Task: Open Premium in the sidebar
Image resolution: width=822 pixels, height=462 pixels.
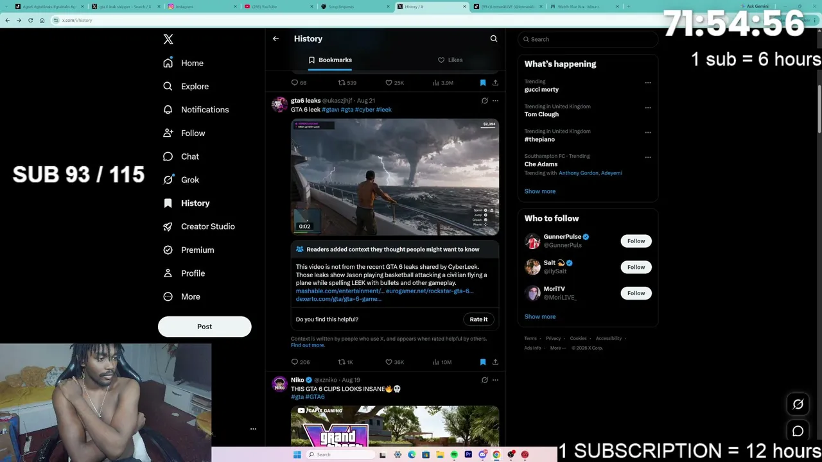Action: 189,250
